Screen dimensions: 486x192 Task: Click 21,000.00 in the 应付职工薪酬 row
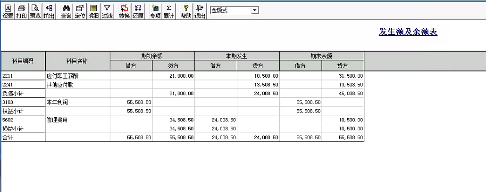(x=174, y=76)
